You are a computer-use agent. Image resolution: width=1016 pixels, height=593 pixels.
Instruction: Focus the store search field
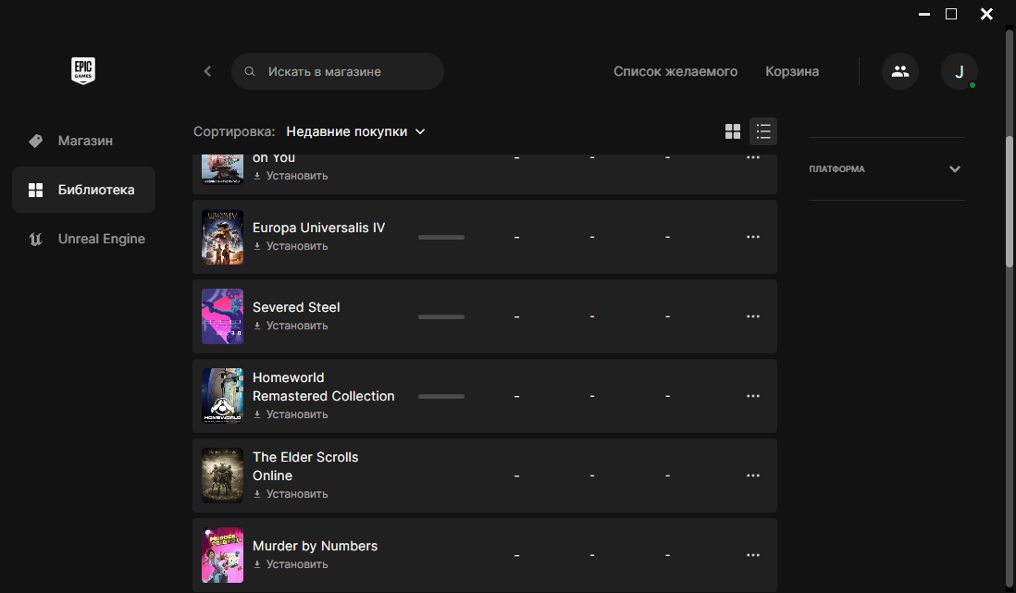click(338, 71)
